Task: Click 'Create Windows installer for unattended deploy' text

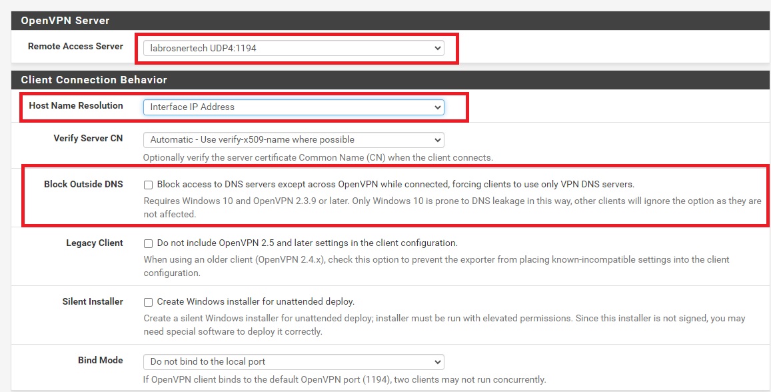Action: pyautogui.click(x=256, y=301)
